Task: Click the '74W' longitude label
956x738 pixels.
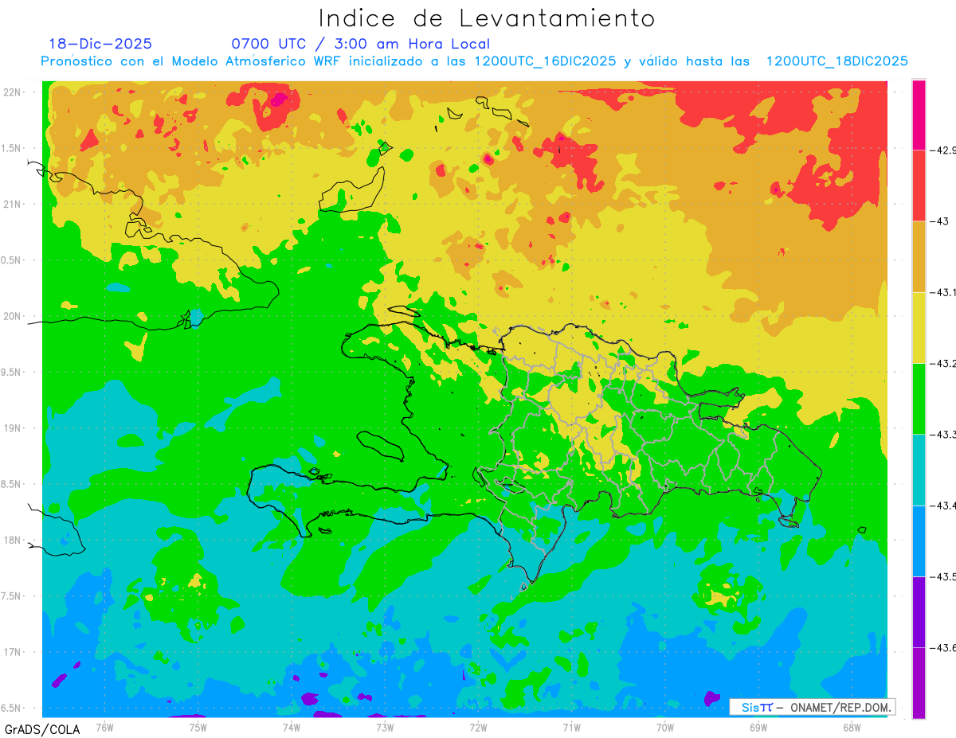Action: pos(292,727)
